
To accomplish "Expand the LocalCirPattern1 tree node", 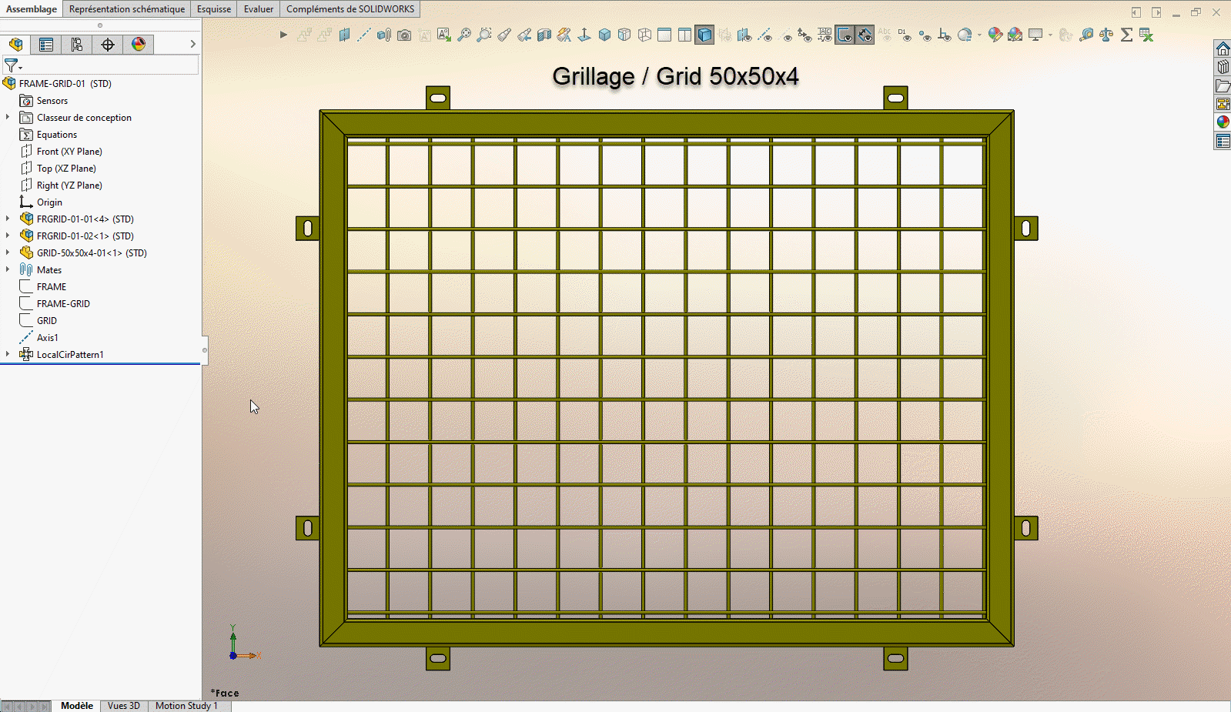I will [8, 354].
